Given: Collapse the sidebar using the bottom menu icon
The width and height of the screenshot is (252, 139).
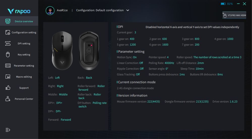Looking at the screenshot, I should click(x=8, y=130).
